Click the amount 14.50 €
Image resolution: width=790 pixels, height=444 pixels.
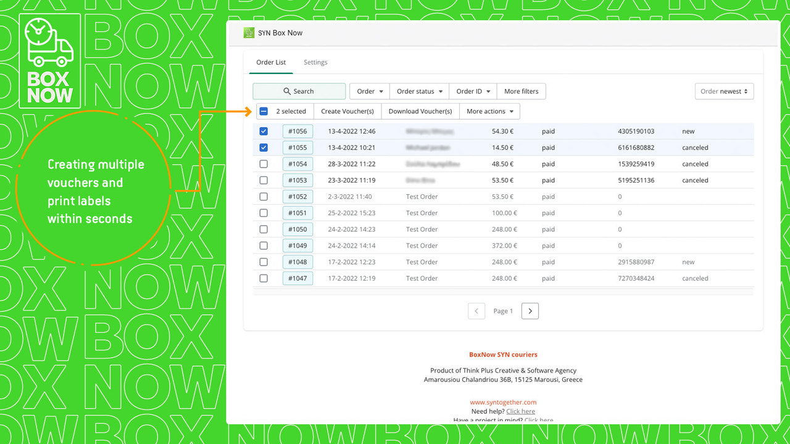pyautogui.click(x=502, y=147)
